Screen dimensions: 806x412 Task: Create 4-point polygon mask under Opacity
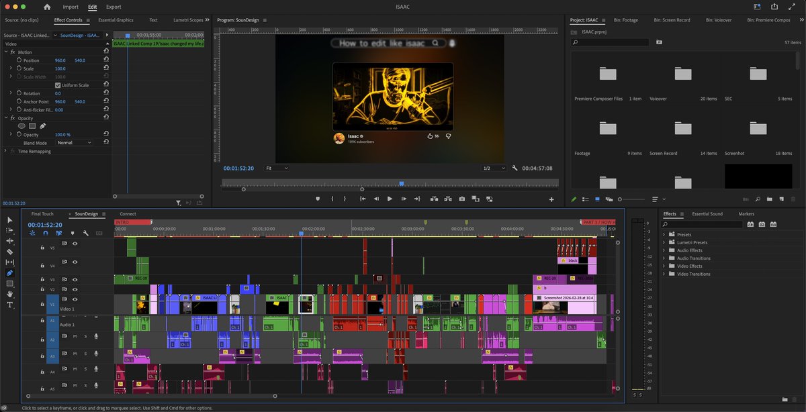click(x=32, y=125)
